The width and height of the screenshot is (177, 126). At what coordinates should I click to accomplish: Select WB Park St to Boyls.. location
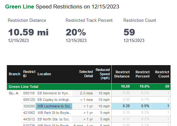[54, 113]
